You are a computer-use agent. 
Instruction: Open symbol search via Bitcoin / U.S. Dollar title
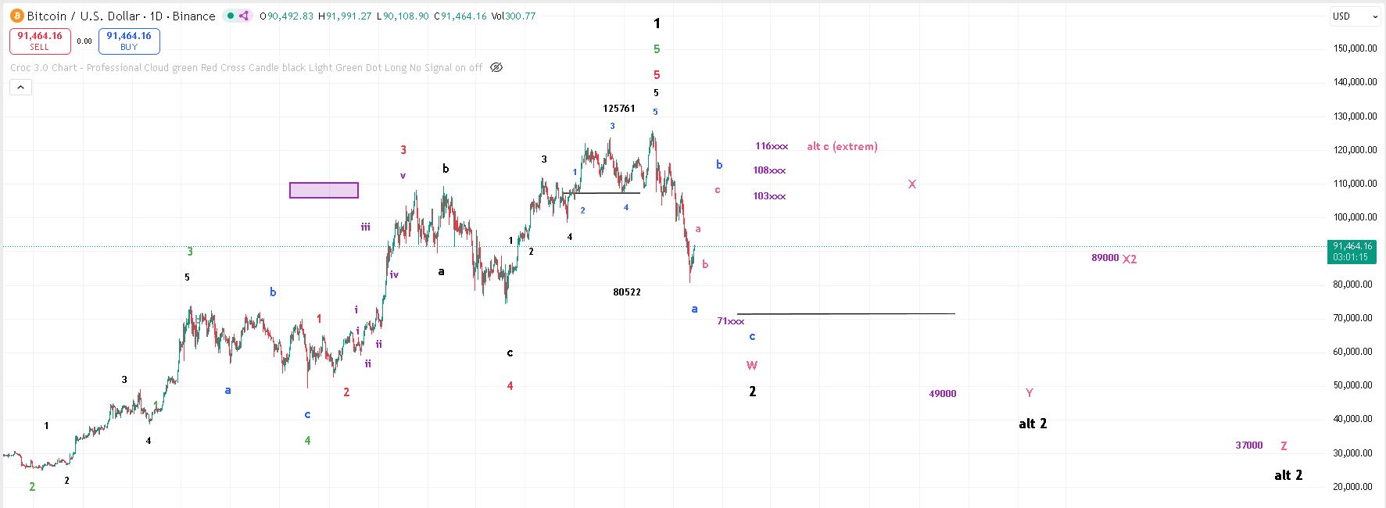[x=121, y=16]
